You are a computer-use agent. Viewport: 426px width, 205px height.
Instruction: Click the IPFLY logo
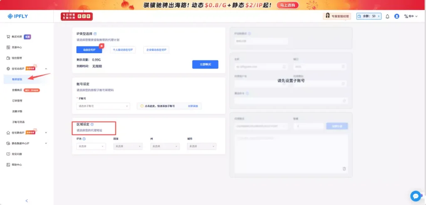(17, 16)
